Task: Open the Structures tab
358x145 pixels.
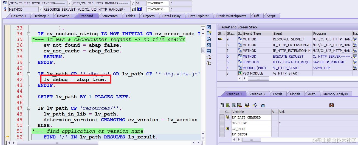Action: 110,16
